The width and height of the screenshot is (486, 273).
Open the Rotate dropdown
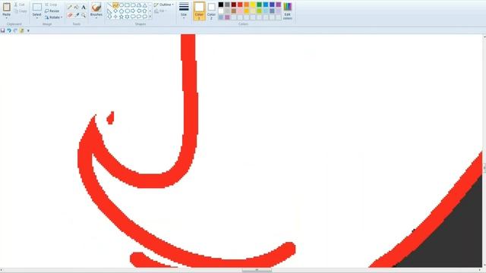53,17
